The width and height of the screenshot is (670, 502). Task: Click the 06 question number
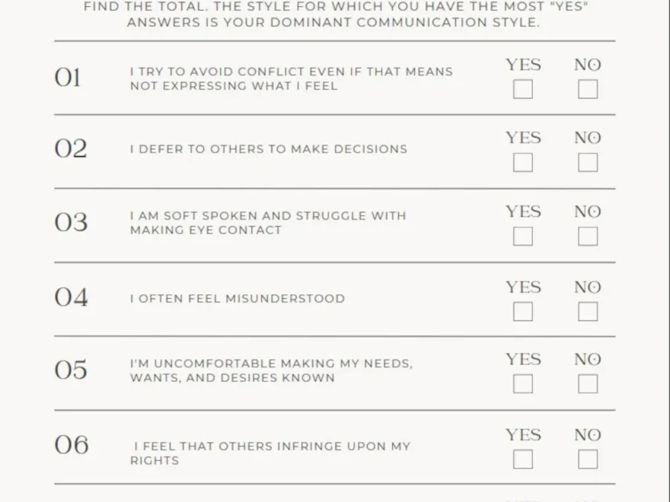pos(71,445)
